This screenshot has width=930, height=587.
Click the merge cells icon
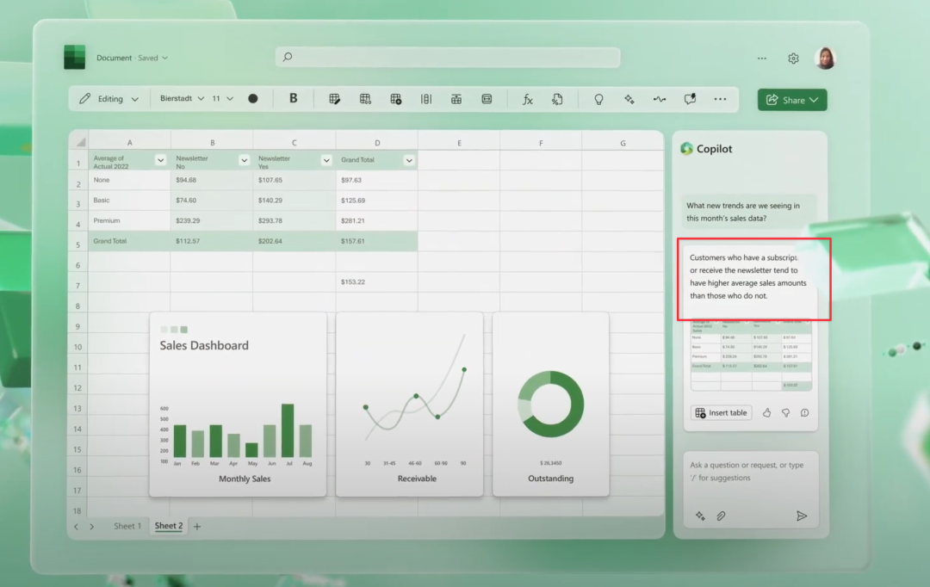487,99
